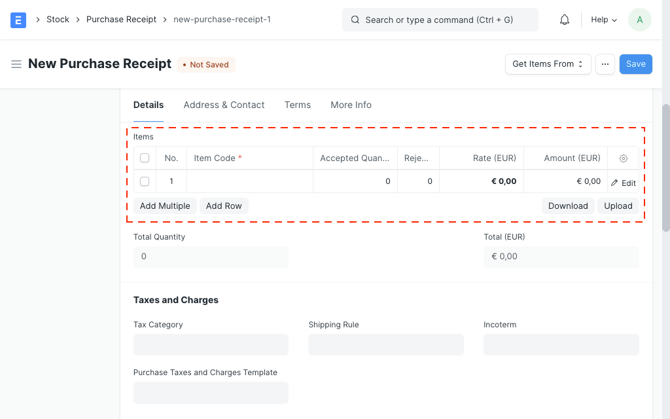Click the search magnifier icon
Screen dimensions: 670x419
(355, 20)
